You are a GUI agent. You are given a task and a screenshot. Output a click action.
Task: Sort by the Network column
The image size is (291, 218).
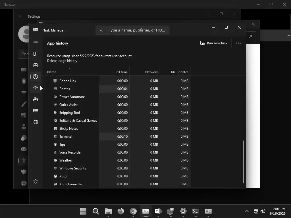[x=151, y=72]
